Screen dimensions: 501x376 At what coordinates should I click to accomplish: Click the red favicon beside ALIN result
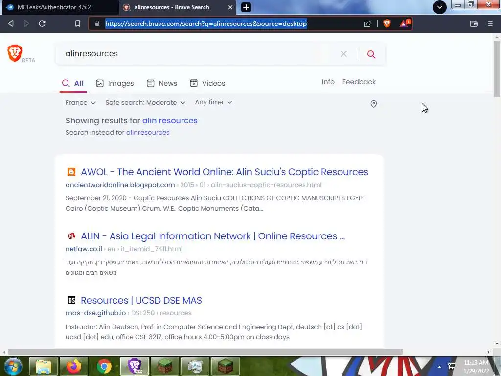[71, 236]
